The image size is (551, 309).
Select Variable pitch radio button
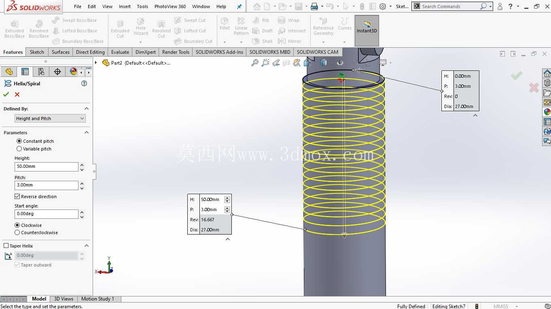point(19,149)
